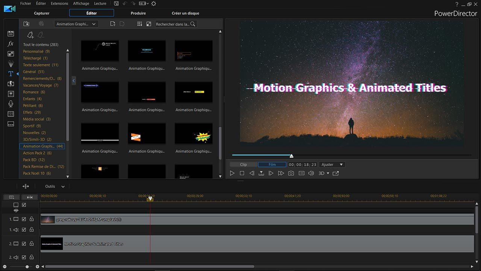481x271 pixels.
Task: Switch to the Produire tab
Action: [x=138, y=13]
